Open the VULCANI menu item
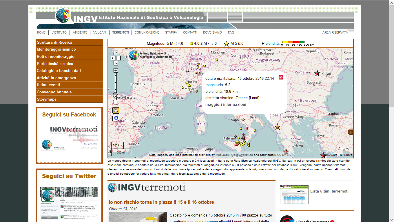This screenshot has width=394, height=222. click(100, 32)
